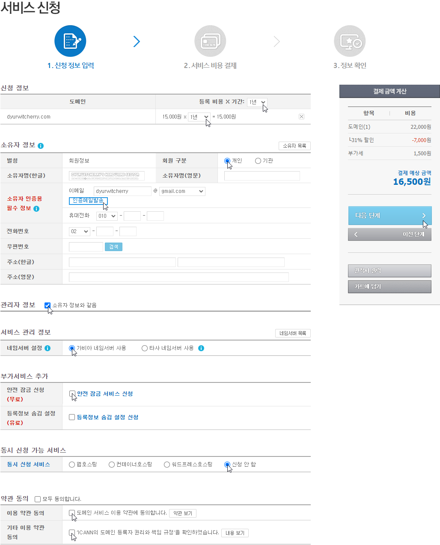Click the 소유자명(영문) input field
Viewport: 440px width, 545px height.
[x=262, y=175]
